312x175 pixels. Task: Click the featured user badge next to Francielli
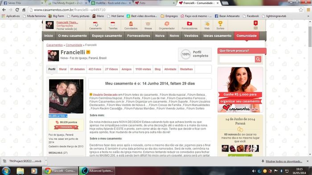click(x=88, y=52)
